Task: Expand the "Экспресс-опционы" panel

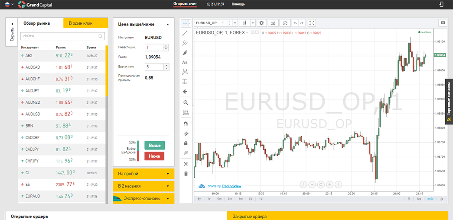Action: coord(143,198)
